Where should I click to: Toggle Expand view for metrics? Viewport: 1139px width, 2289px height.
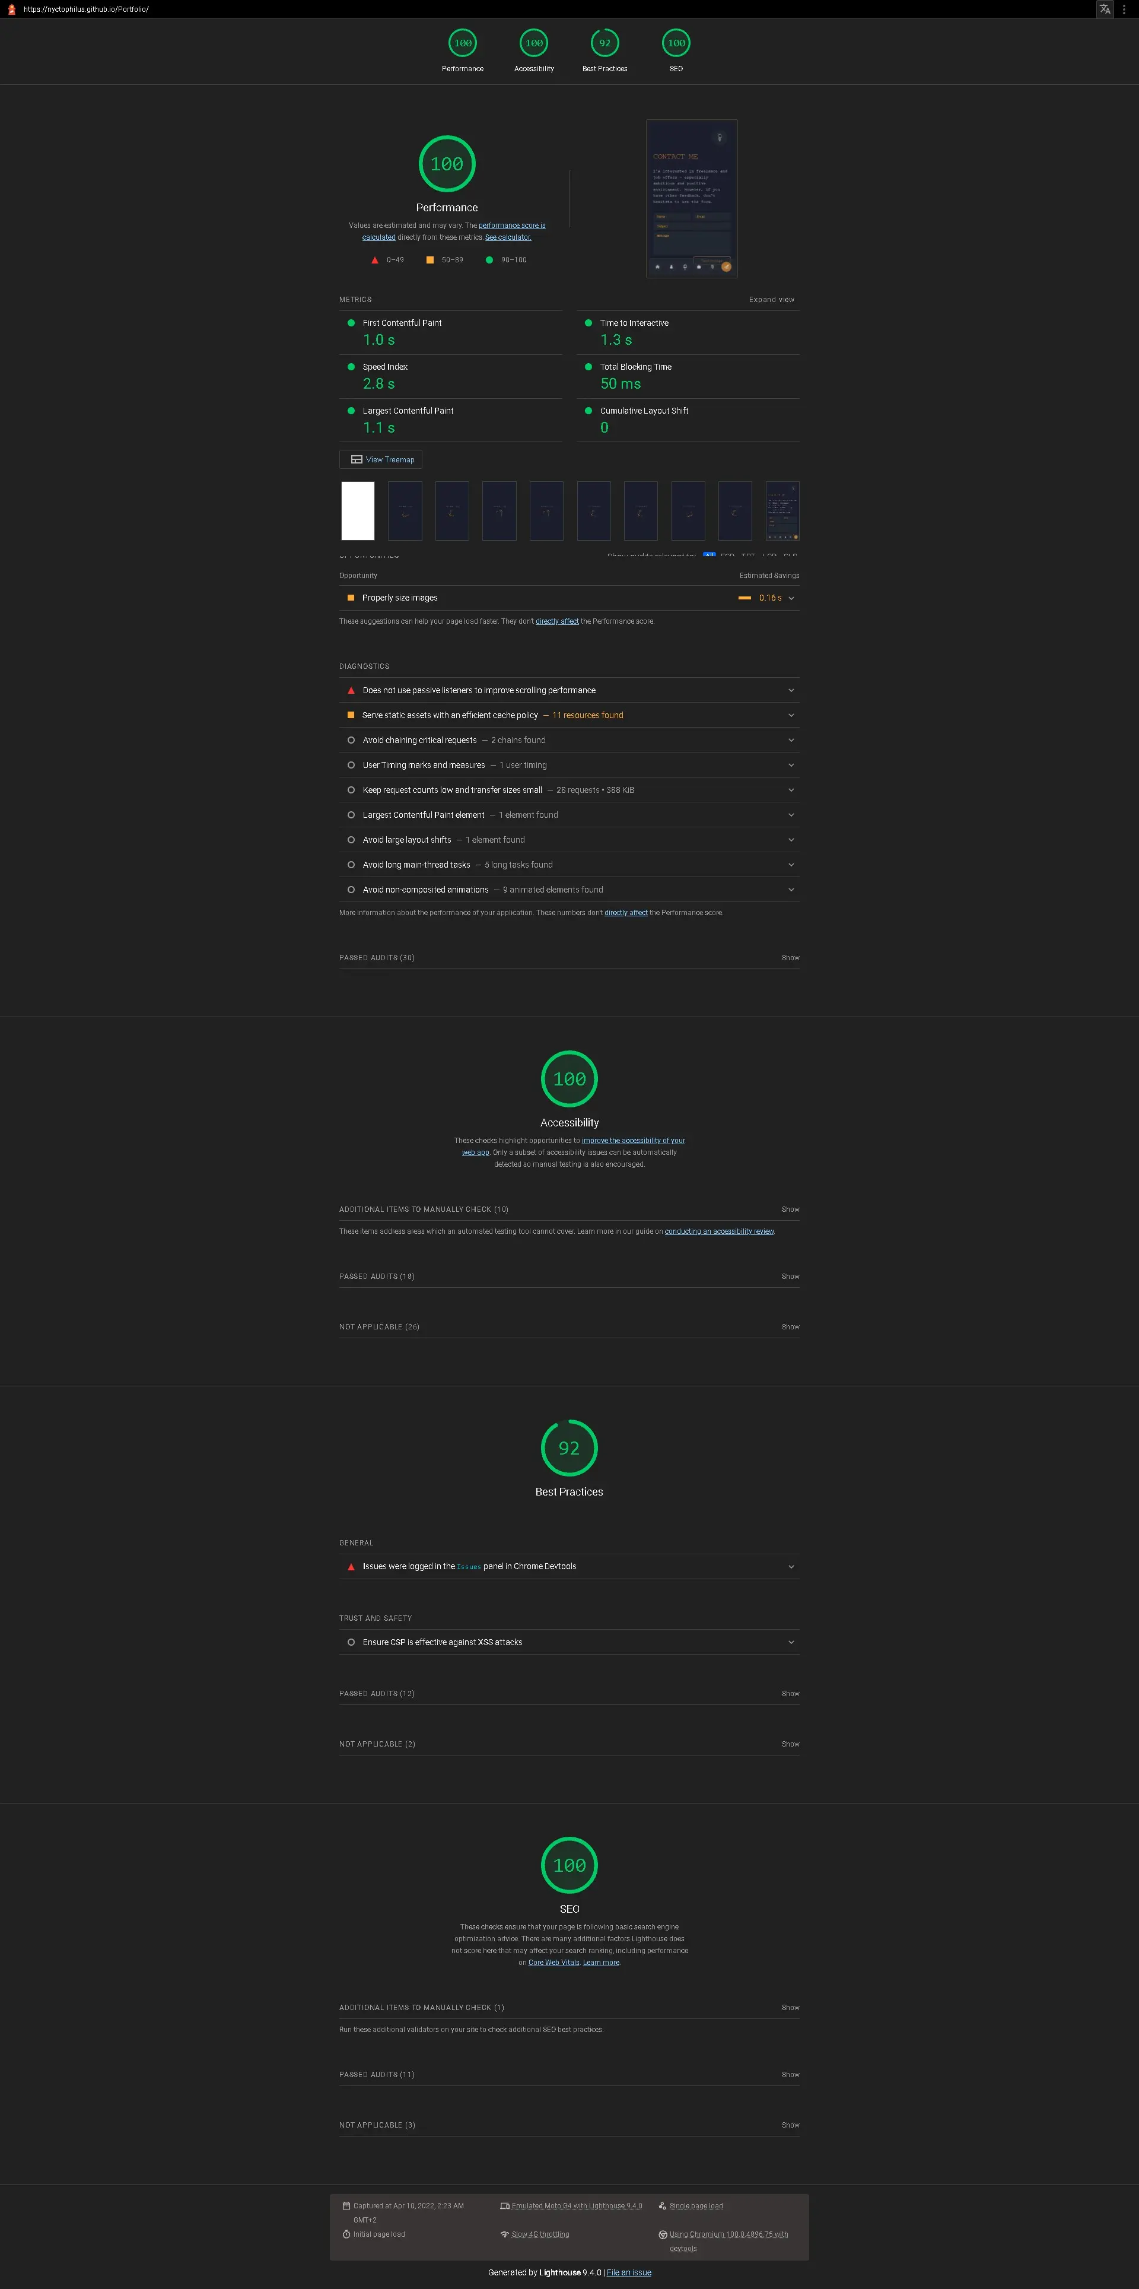click(771, 300)
